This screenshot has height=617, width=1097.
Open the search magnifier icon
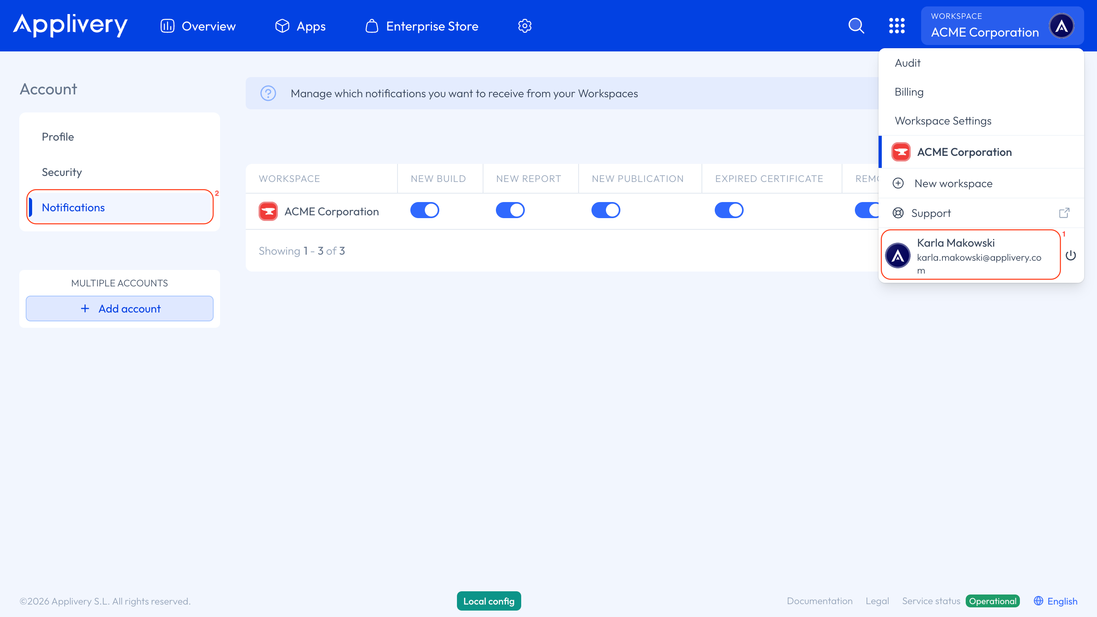pyautogui.click(x=856, y=26)
